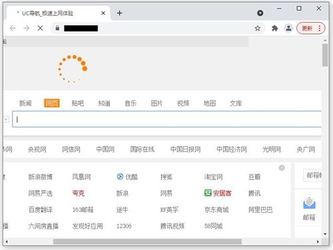333x250 pixels.
Task: Open the 腾讯 link
Action: tap(254, 193)
